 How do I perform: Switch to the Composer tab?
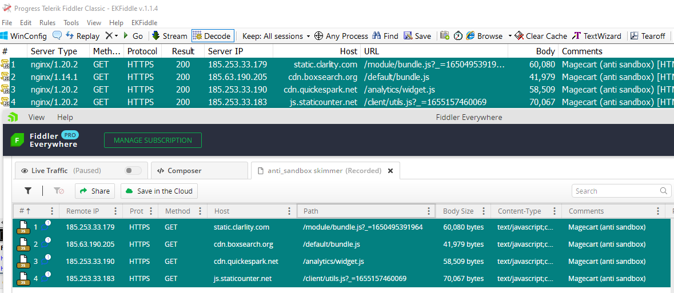pyautogui.click(x=200, y=171)
